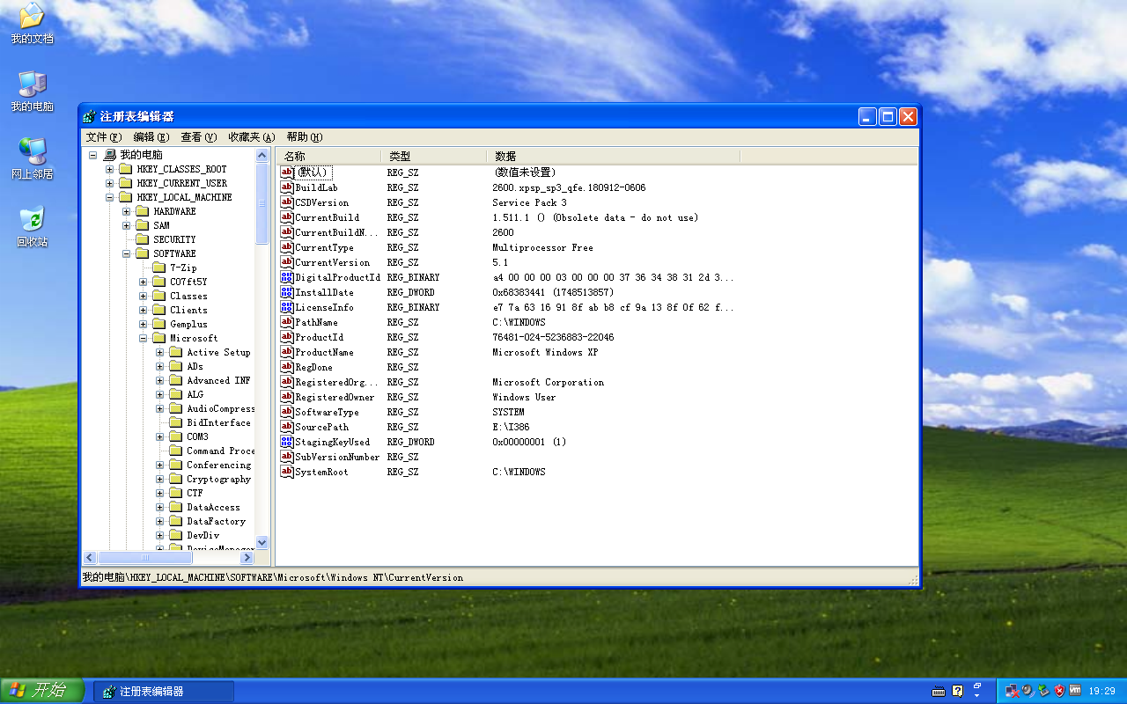1127x704 pixels.
Task: Open the 查看(V) menu
Action: tap(199, 137)
